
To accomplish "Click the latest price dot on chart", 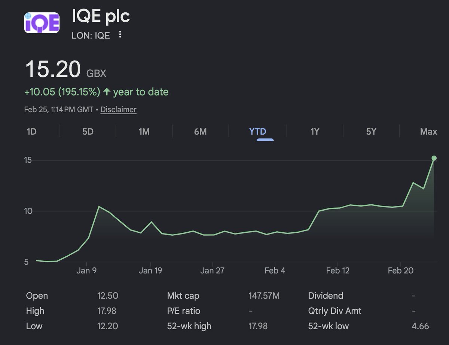I will [x=434, y=158].
